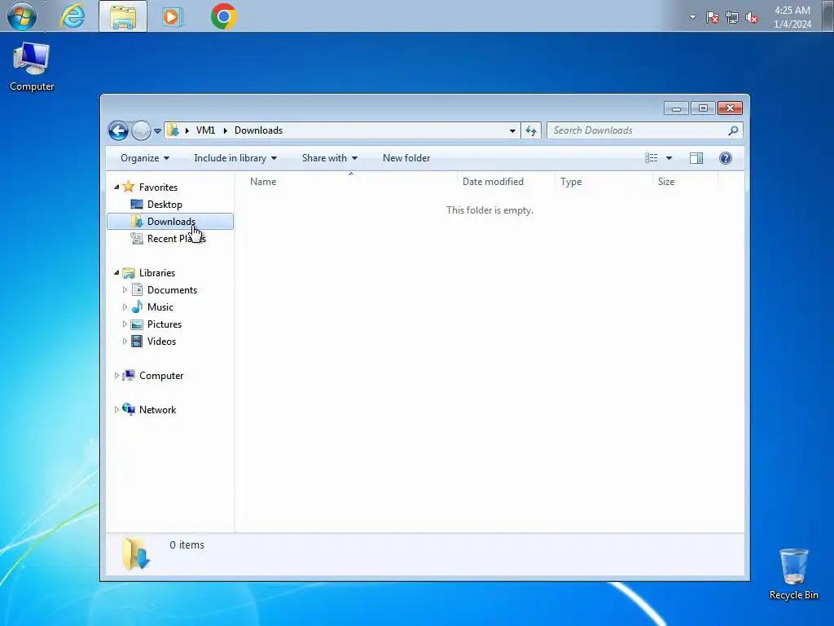Collapse the Libraries group triangle
The height and width of the screenshot is (626, 834).
tap(116, 272)
